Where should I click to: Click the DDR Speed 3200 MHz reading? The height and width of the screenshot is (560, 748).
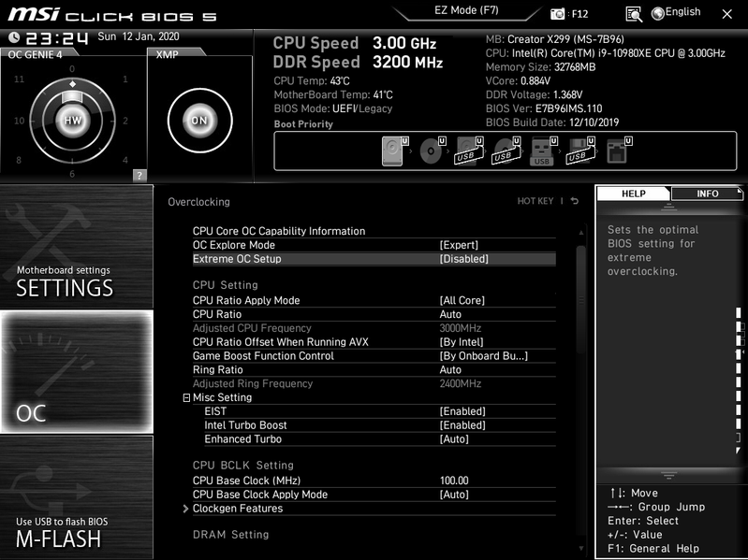(x=358, y=62)
